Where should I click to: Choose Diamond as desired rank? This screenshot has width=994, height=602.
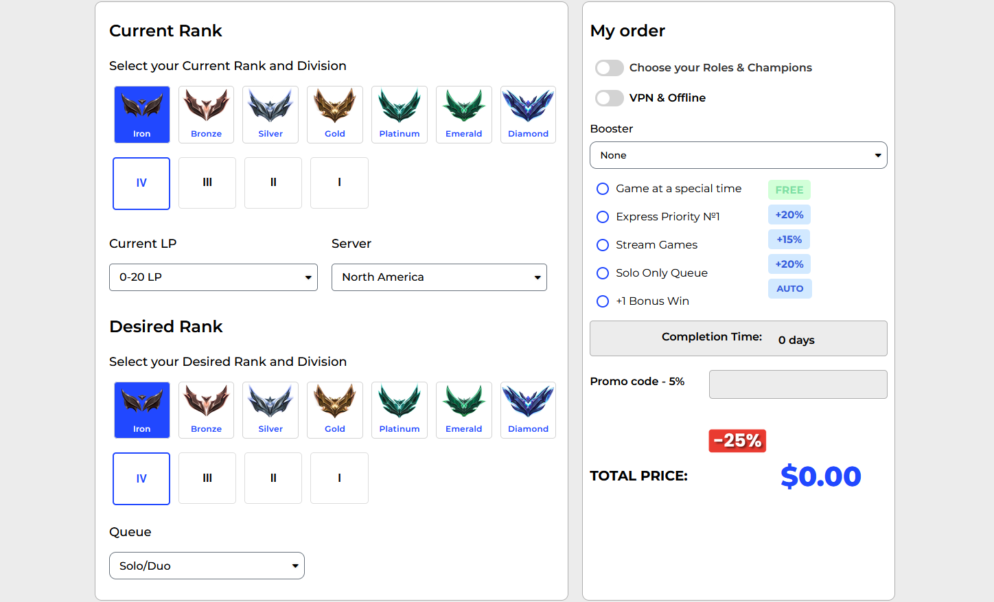[528, 410]
